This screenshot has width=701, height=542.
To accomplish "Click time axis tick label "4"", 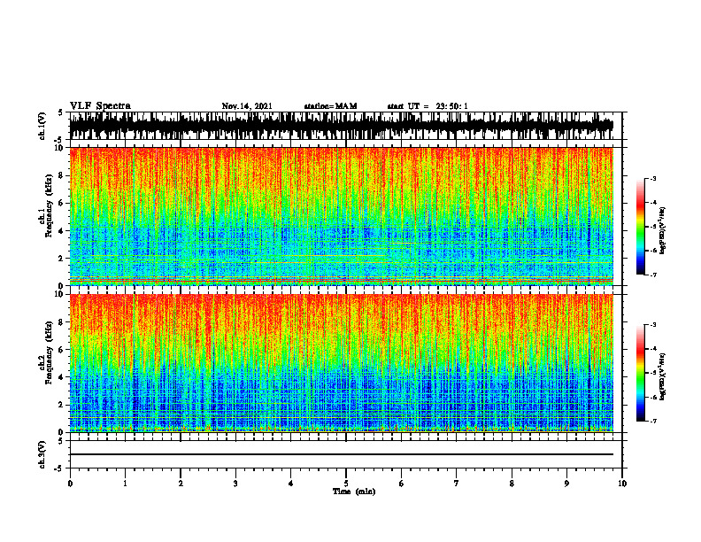I will tap(291, 484).
